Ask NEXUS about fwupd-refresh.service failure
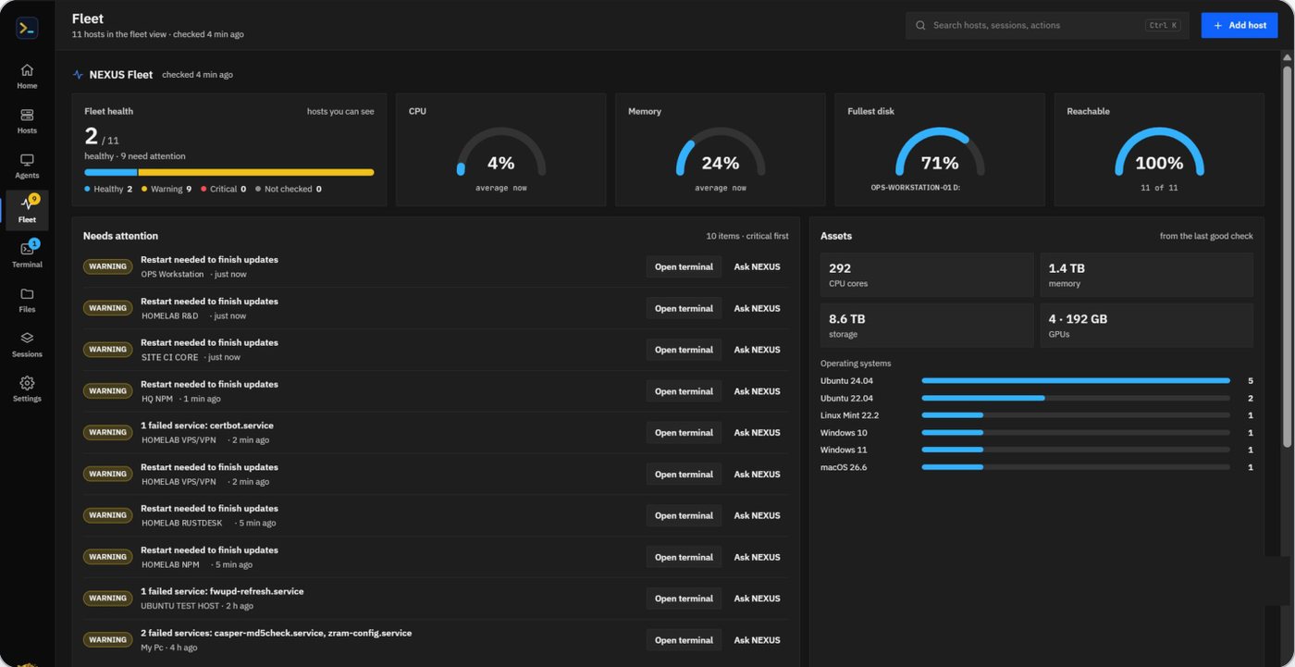This screenshot has height=667, width=1295. pyautogui.click(x=757, y=599)
